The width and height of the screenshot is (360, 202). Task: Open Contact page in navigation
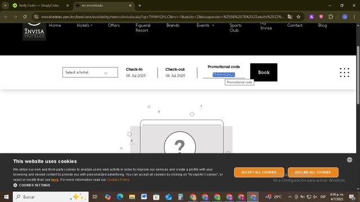295,25
